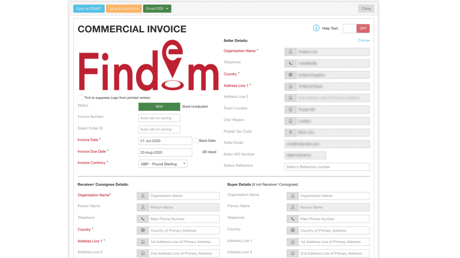The image size is (460, 258).
Task: Open the Invoice Currency dropdown
Action: 184,163
